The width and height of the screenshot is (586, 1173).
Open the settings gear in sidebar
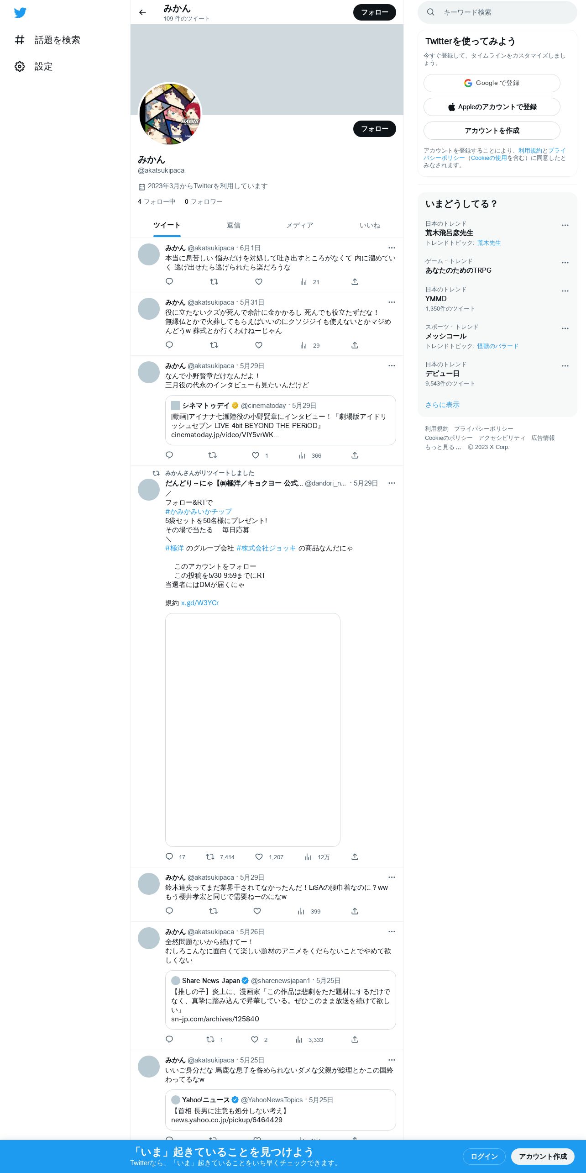(20, 67)
